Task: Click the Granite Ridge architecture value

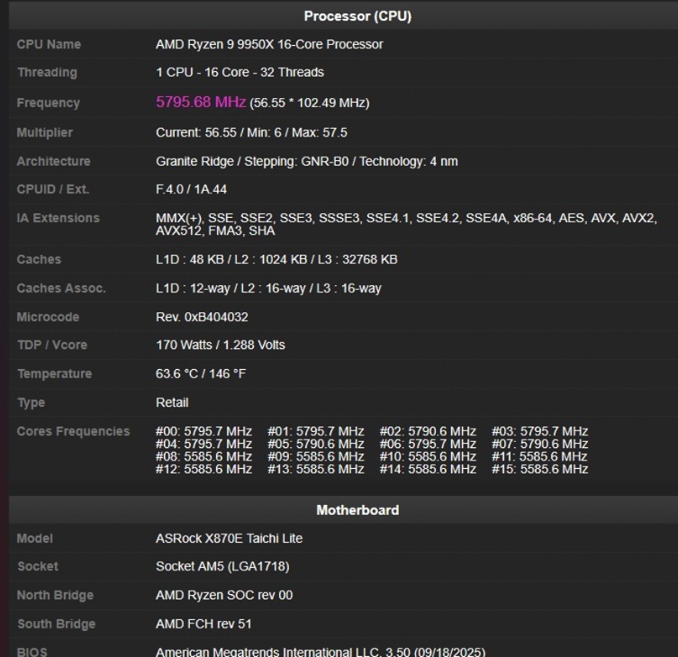Action: tap(306, 161)
